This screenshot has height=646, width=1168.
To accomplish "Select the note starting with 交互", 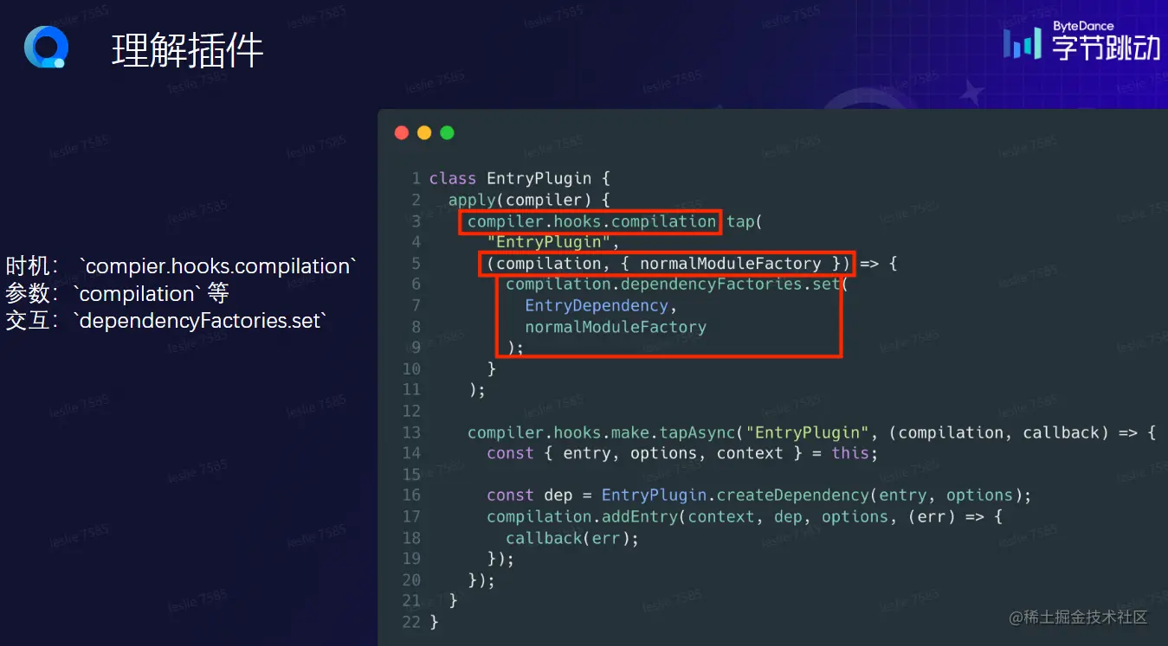I will point(166,321).
